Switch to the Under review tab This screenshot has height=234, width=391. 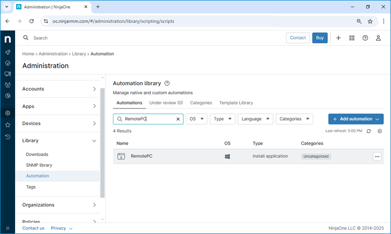pos(166,103)
